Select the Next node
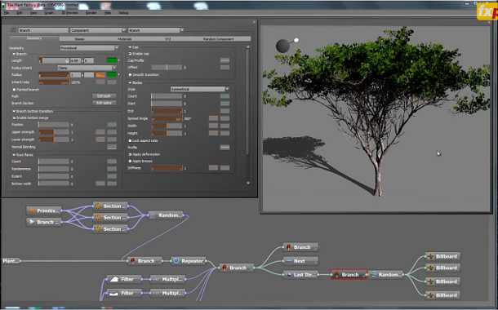The height and width of the screenshot is (310, 498). [x=300, y=261]
